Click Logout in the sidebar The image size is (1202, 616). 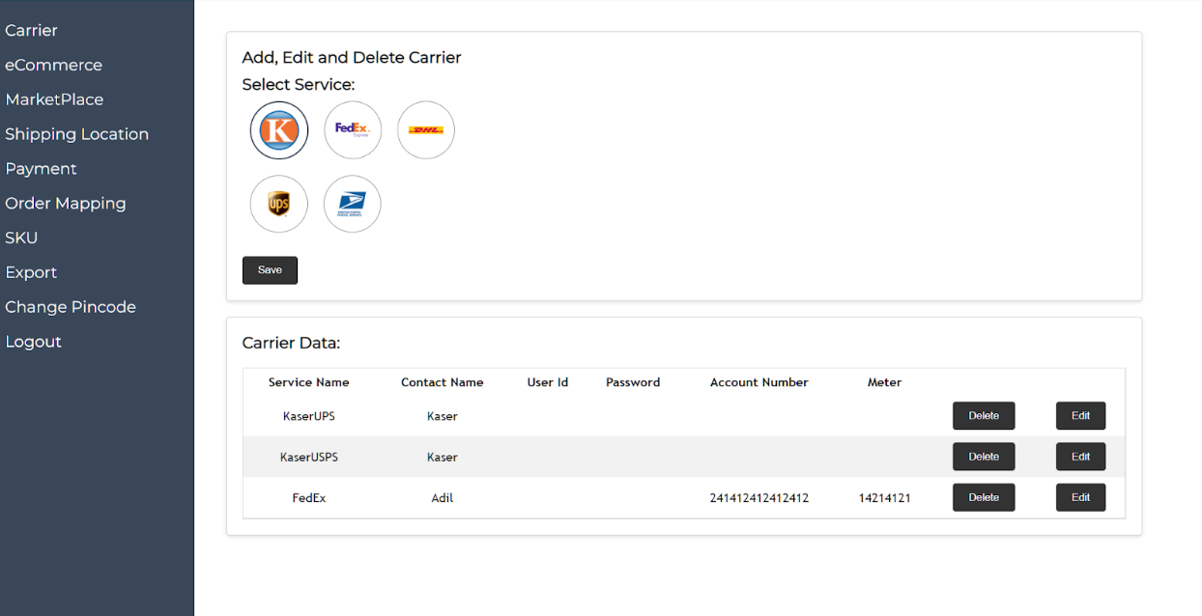[x=34, y=342]
